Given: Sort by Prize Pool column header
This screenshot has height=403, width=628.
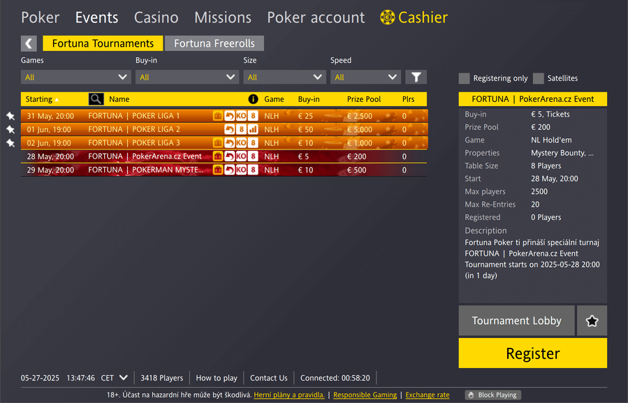Looking at the screenshot, I should 364,99.
